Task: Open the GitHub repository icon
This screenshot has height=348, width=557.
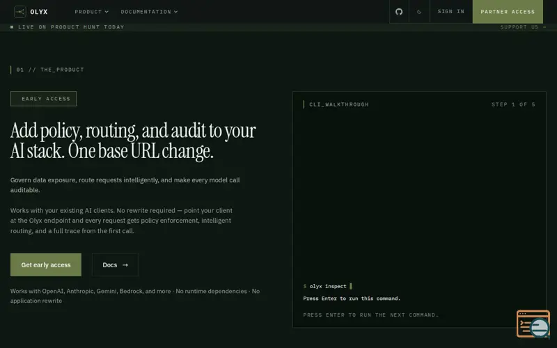Action: click(399, 12)
